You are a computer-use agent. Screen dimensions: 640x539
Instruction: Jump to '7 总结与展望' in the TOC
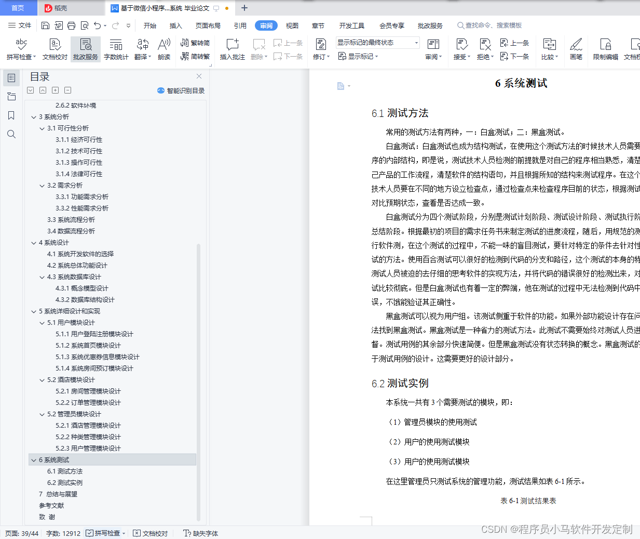58,494
